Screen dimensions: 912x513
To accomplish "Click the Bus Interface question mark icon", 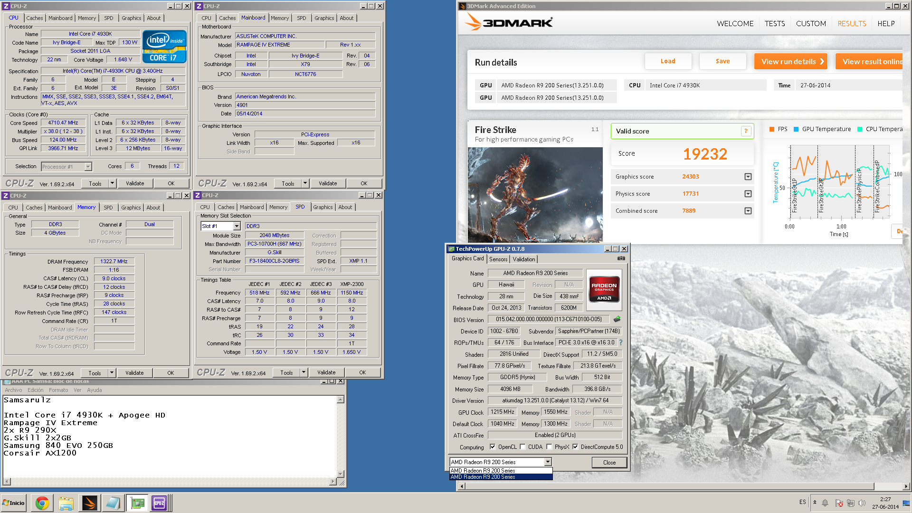I will pos(620,342).
